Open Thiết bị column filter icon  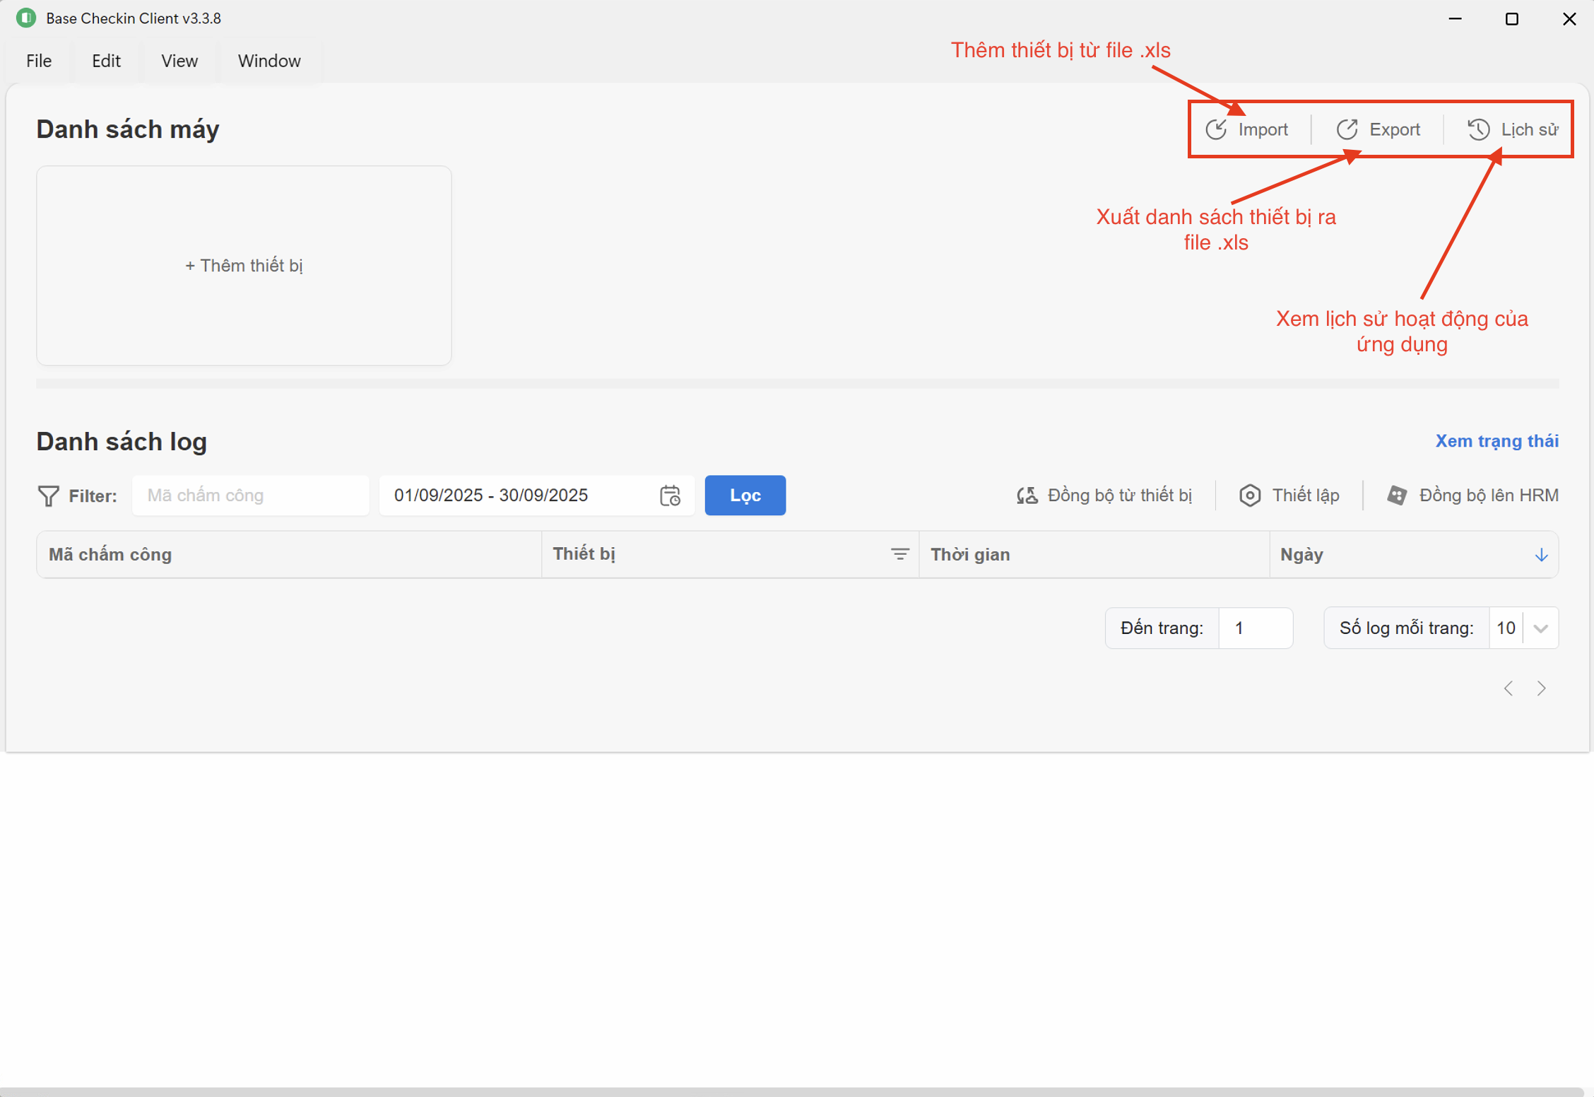tap(899, 554)
